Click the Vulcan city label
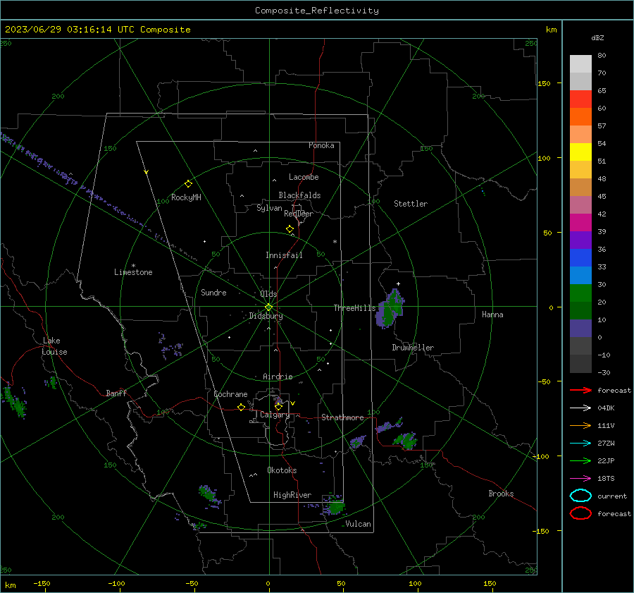This screenshot has width=634, height=593. point(359,524)
